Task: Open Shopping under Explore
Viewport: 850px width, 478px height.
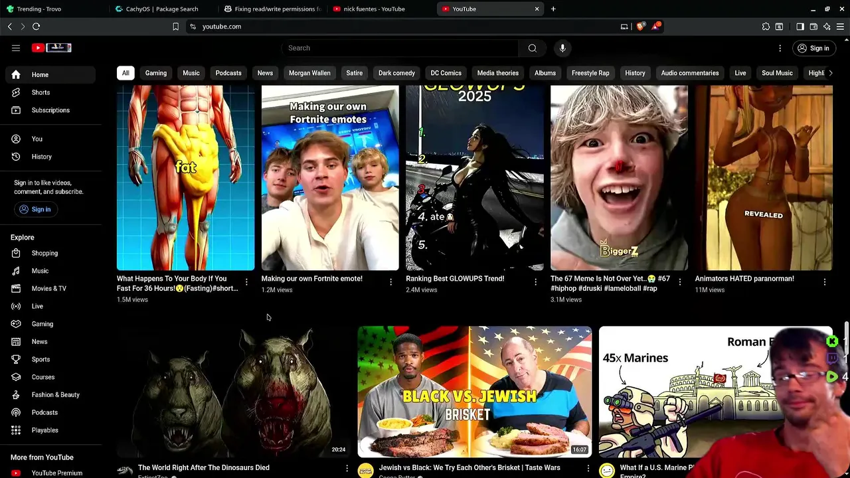Action: click(50, 253)
